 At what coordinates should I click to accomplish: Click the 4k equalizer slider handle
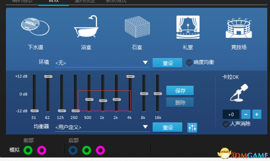point(130,77)
